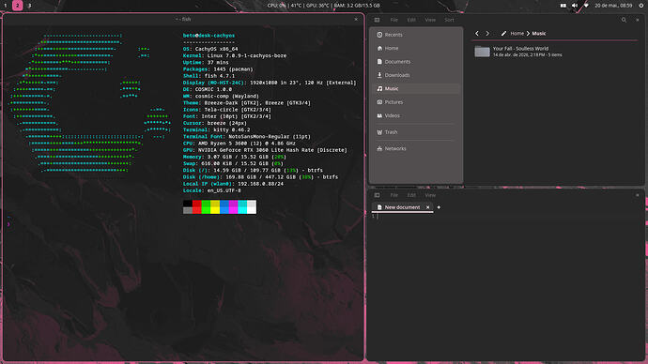Viewport: 648px width, 364px height.
Task: Click the Local IP line in terminal
Action: coord(233,184)
